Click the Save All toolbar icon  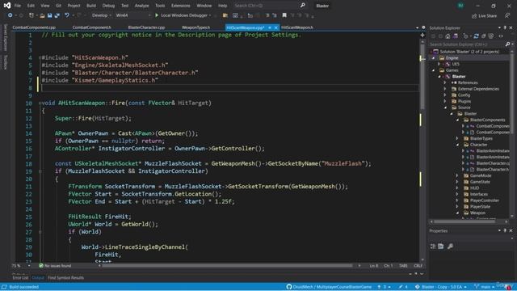tap(57, 15)
